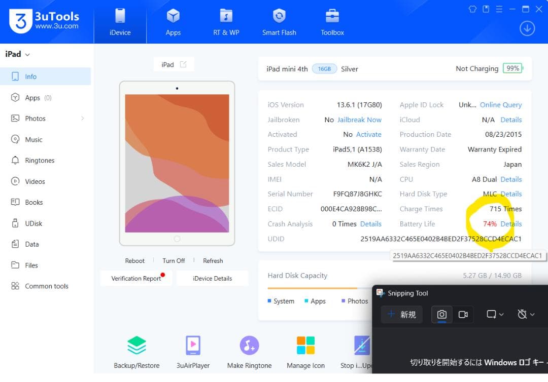Click the 16GB capacity badge
This screenshot has height=382, width=548.
[324, 69]
